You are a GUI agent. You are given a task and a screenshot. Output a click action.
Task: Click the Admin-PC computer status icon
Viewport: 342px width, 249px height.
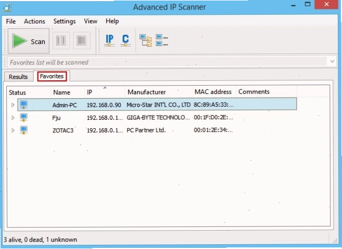[x=24, y=105]
